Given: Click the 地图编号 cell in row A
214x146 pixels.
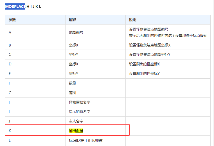Looking at the screenshot, I should point(76,32).
